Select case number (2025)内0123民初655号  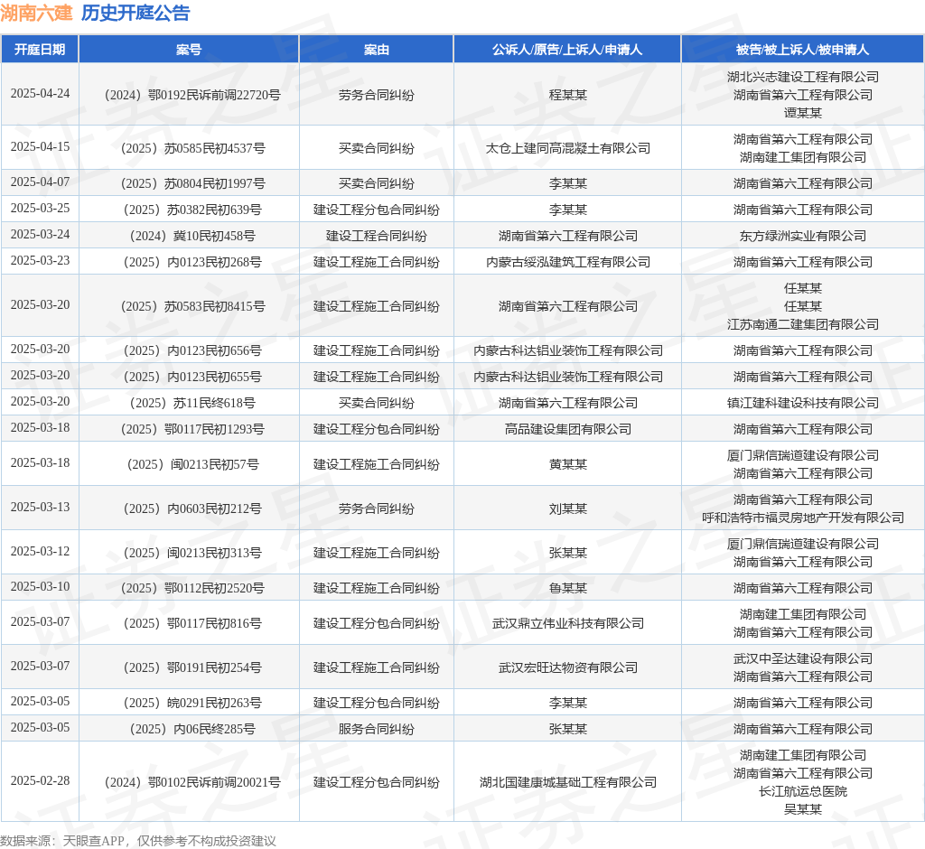point(192,377)
